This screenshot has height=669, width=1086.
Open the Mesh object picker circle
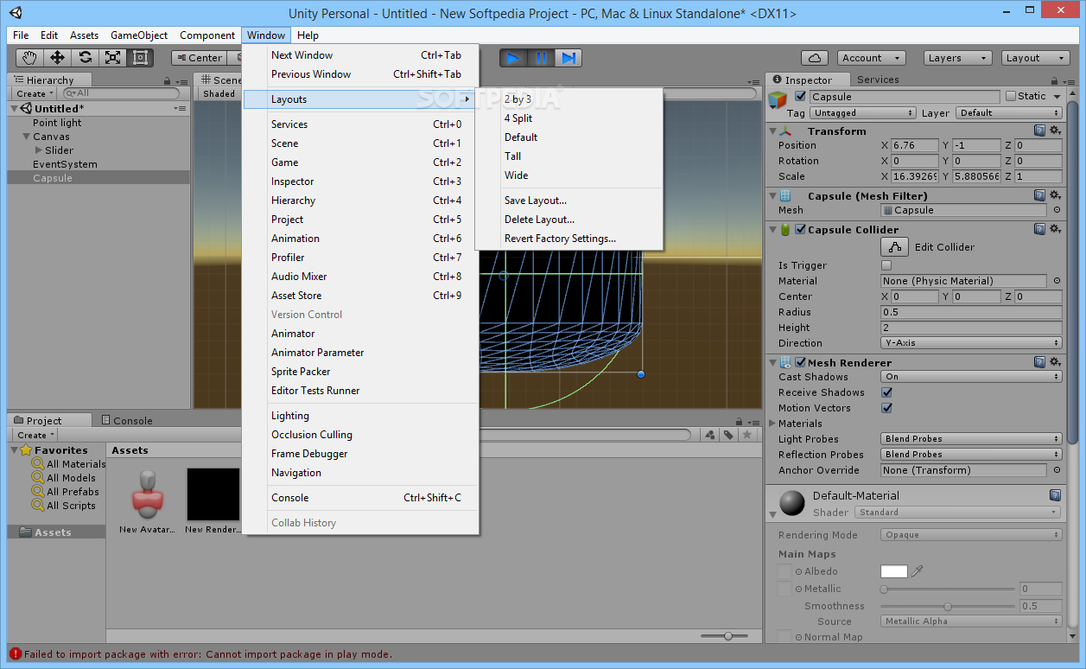click(x=1057, y=210)
